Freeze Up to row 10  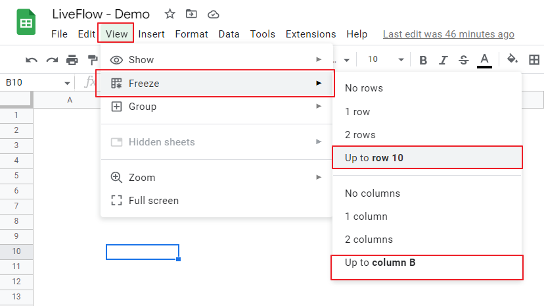coord(427,158)
